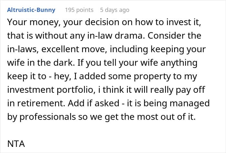
Task: Click the NTA verdict text
Action: point(16,144)
